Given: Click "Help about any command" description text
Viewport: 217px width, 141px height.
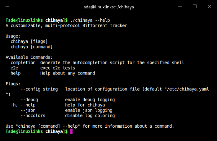Looking at the screenshot, I should click(x=68, y=73).
